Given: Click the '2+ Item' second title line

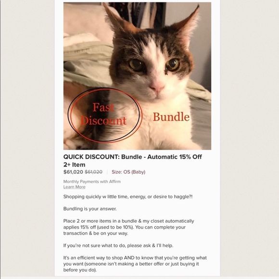Looking at the screenshot, I should (x=74, y=165).
